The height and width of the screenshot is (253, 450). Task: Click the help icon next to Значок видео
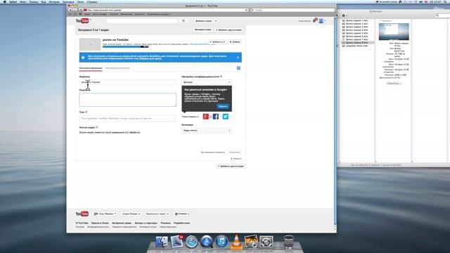[97, 127]
